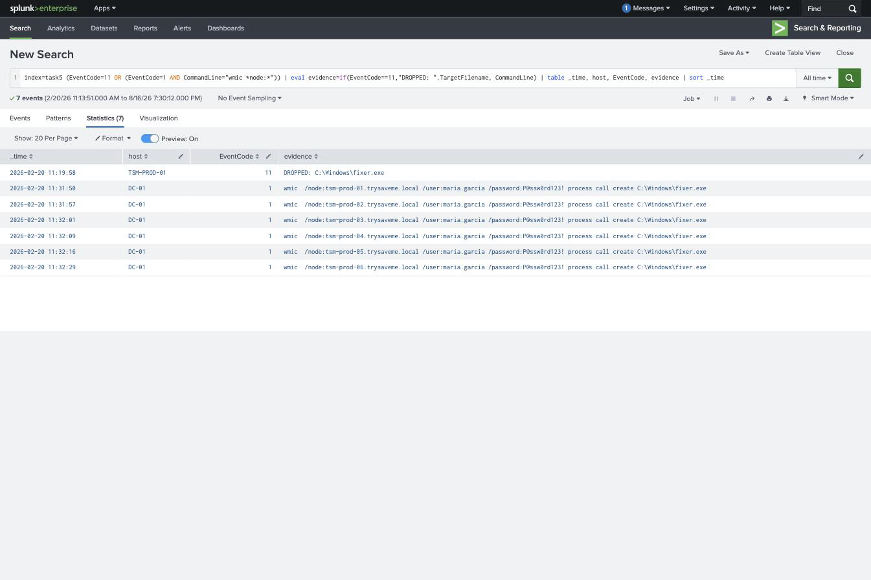Click Create Table View button

pos(793,53)
